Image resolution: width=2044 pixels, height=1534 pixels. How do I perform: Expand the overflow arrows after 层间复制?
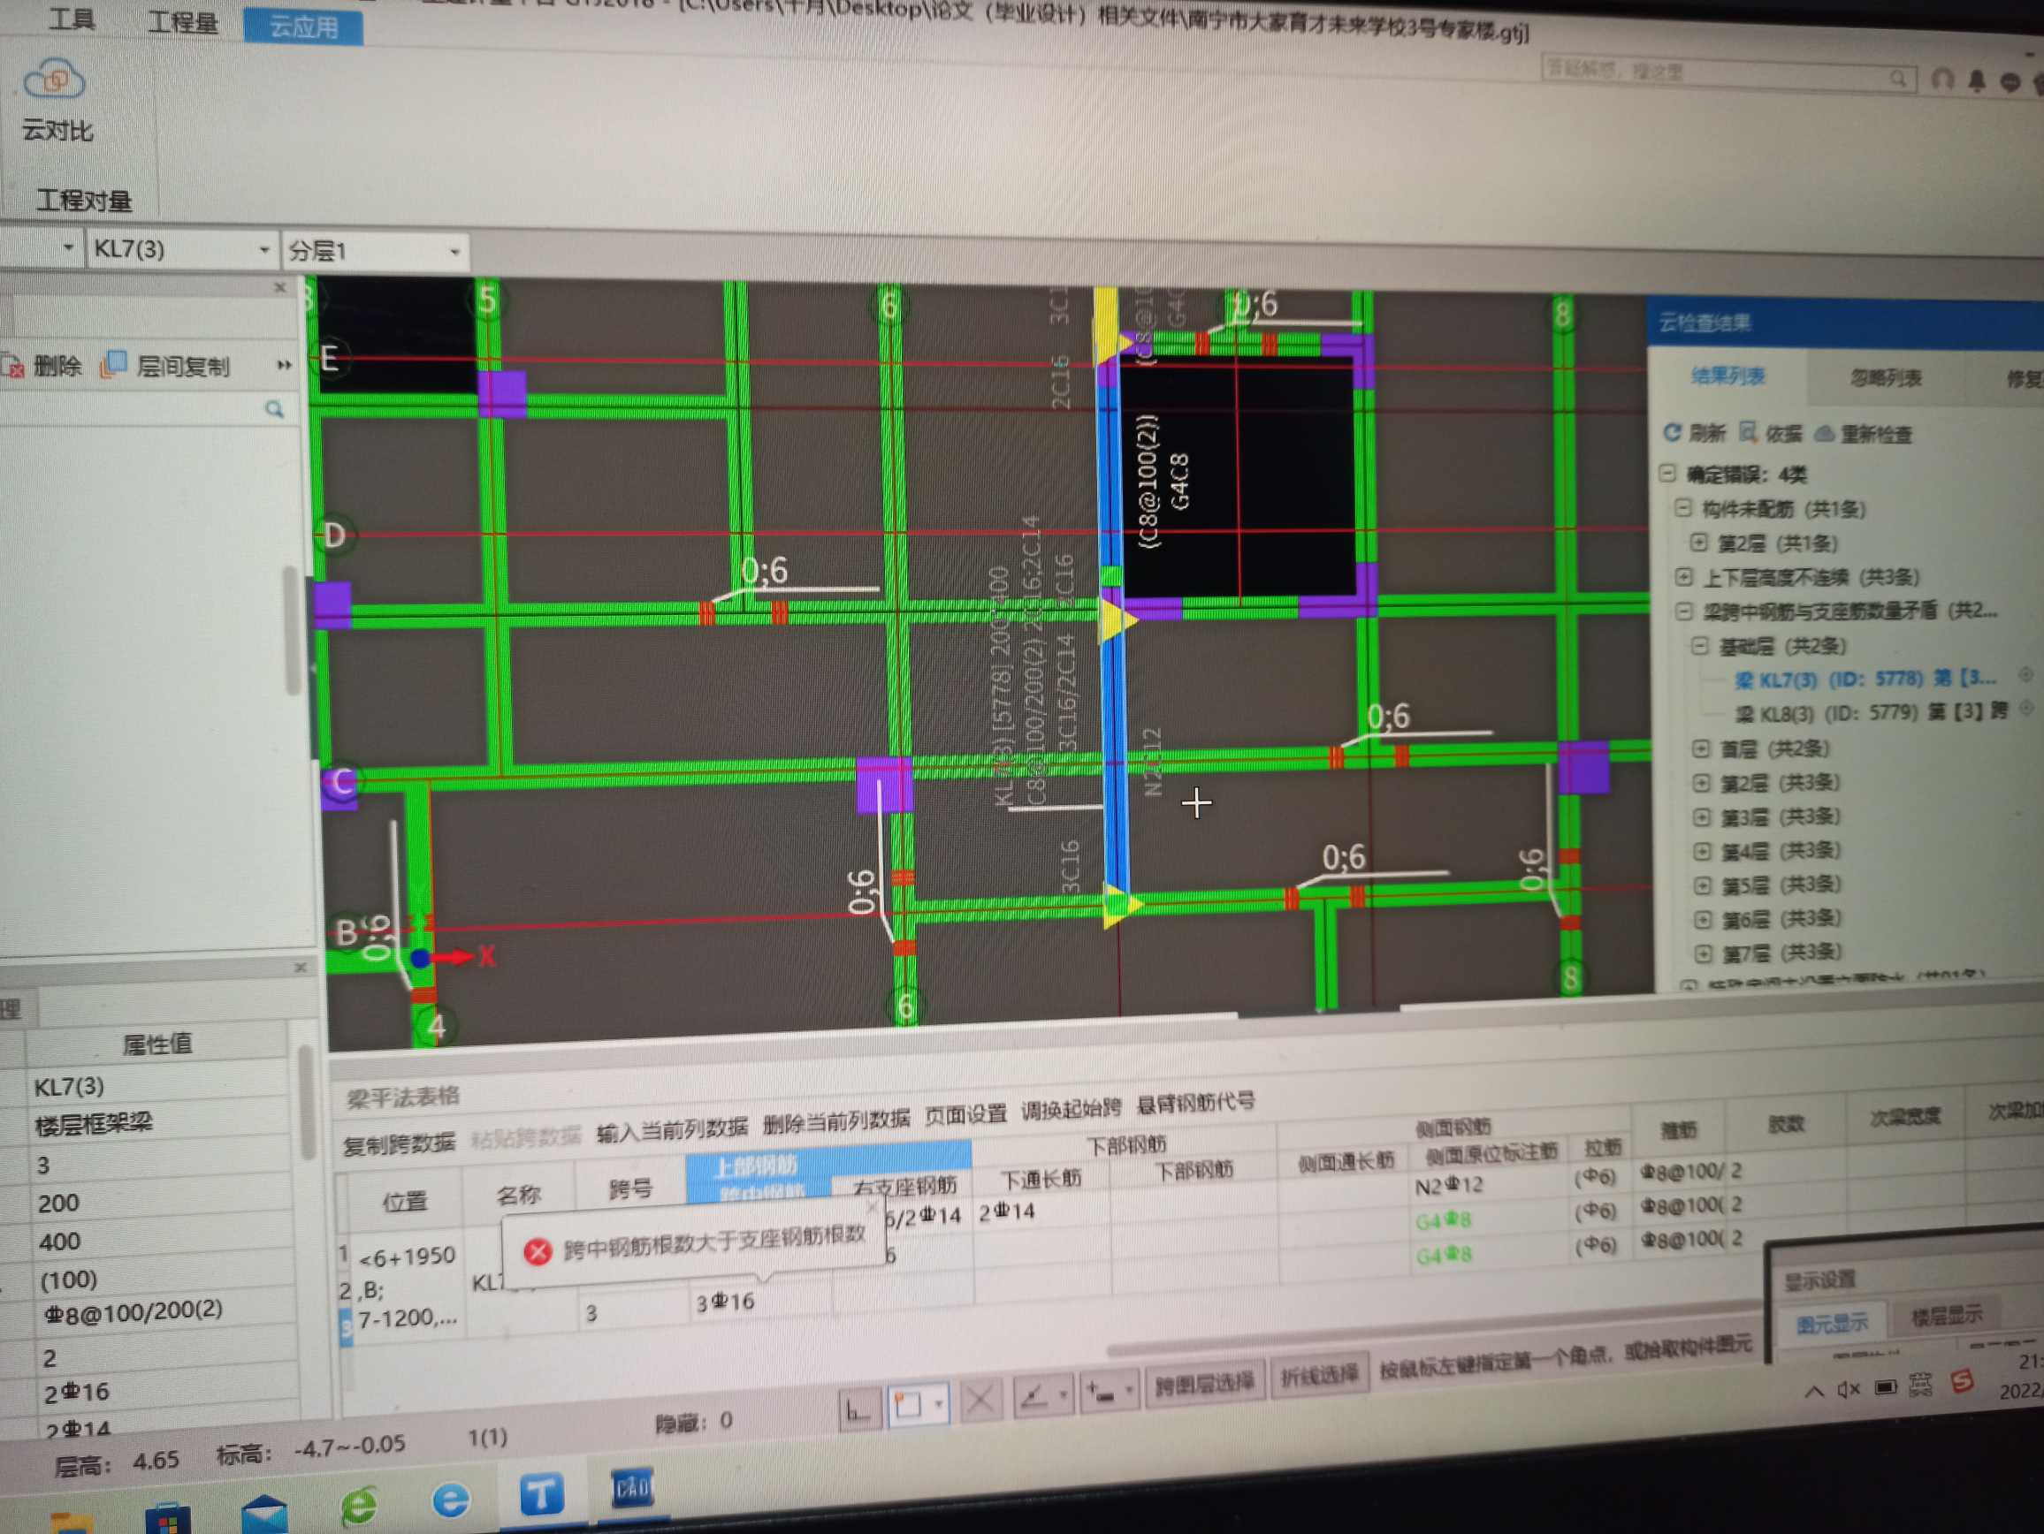pos(284,365)
